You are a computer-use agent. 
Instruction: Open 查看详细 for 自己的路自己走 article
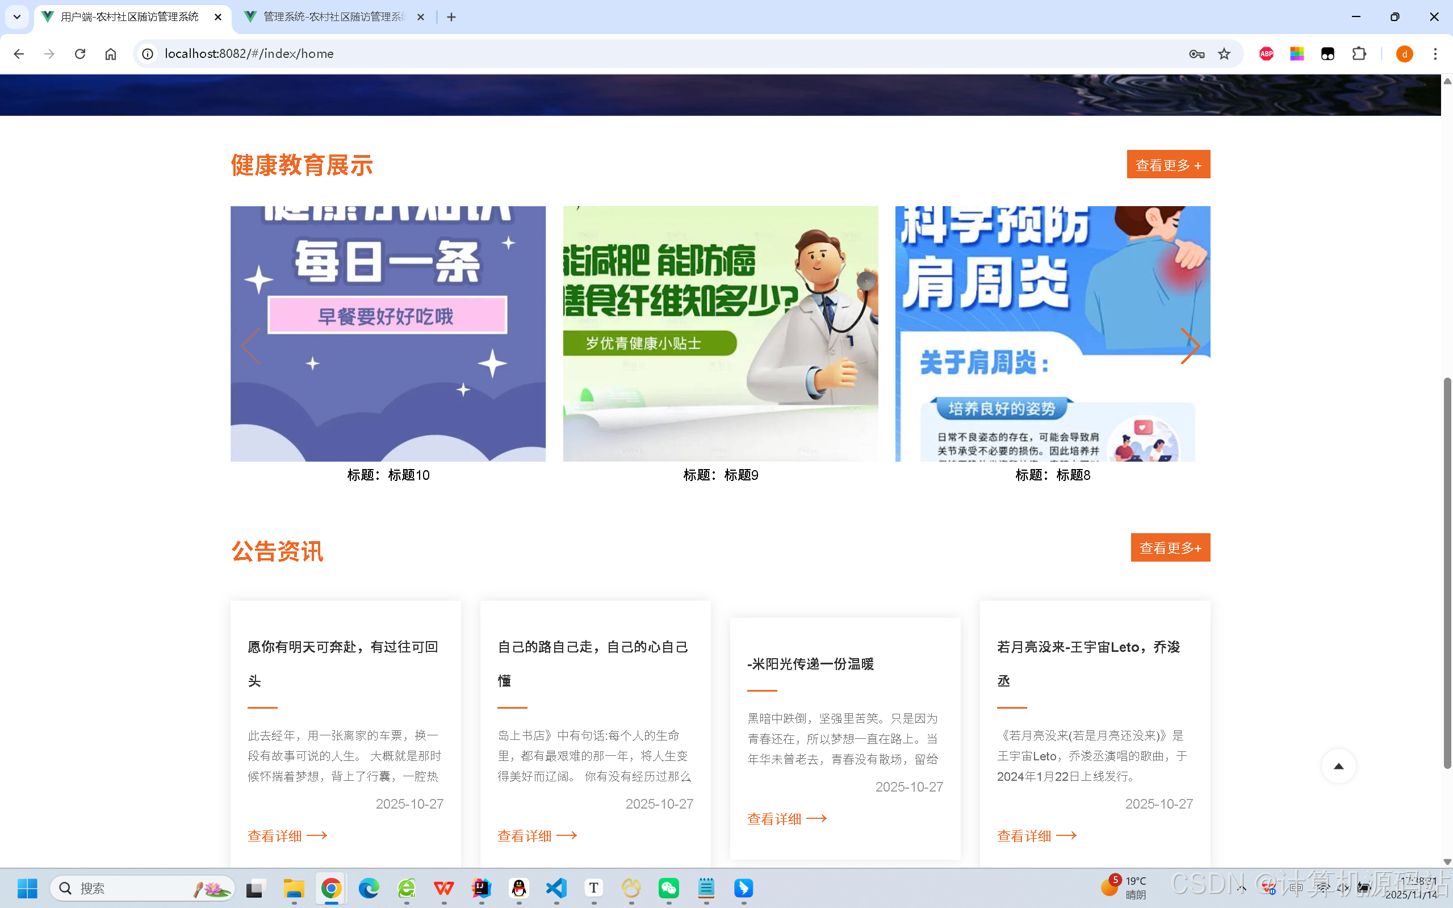[x=537, y=835]
